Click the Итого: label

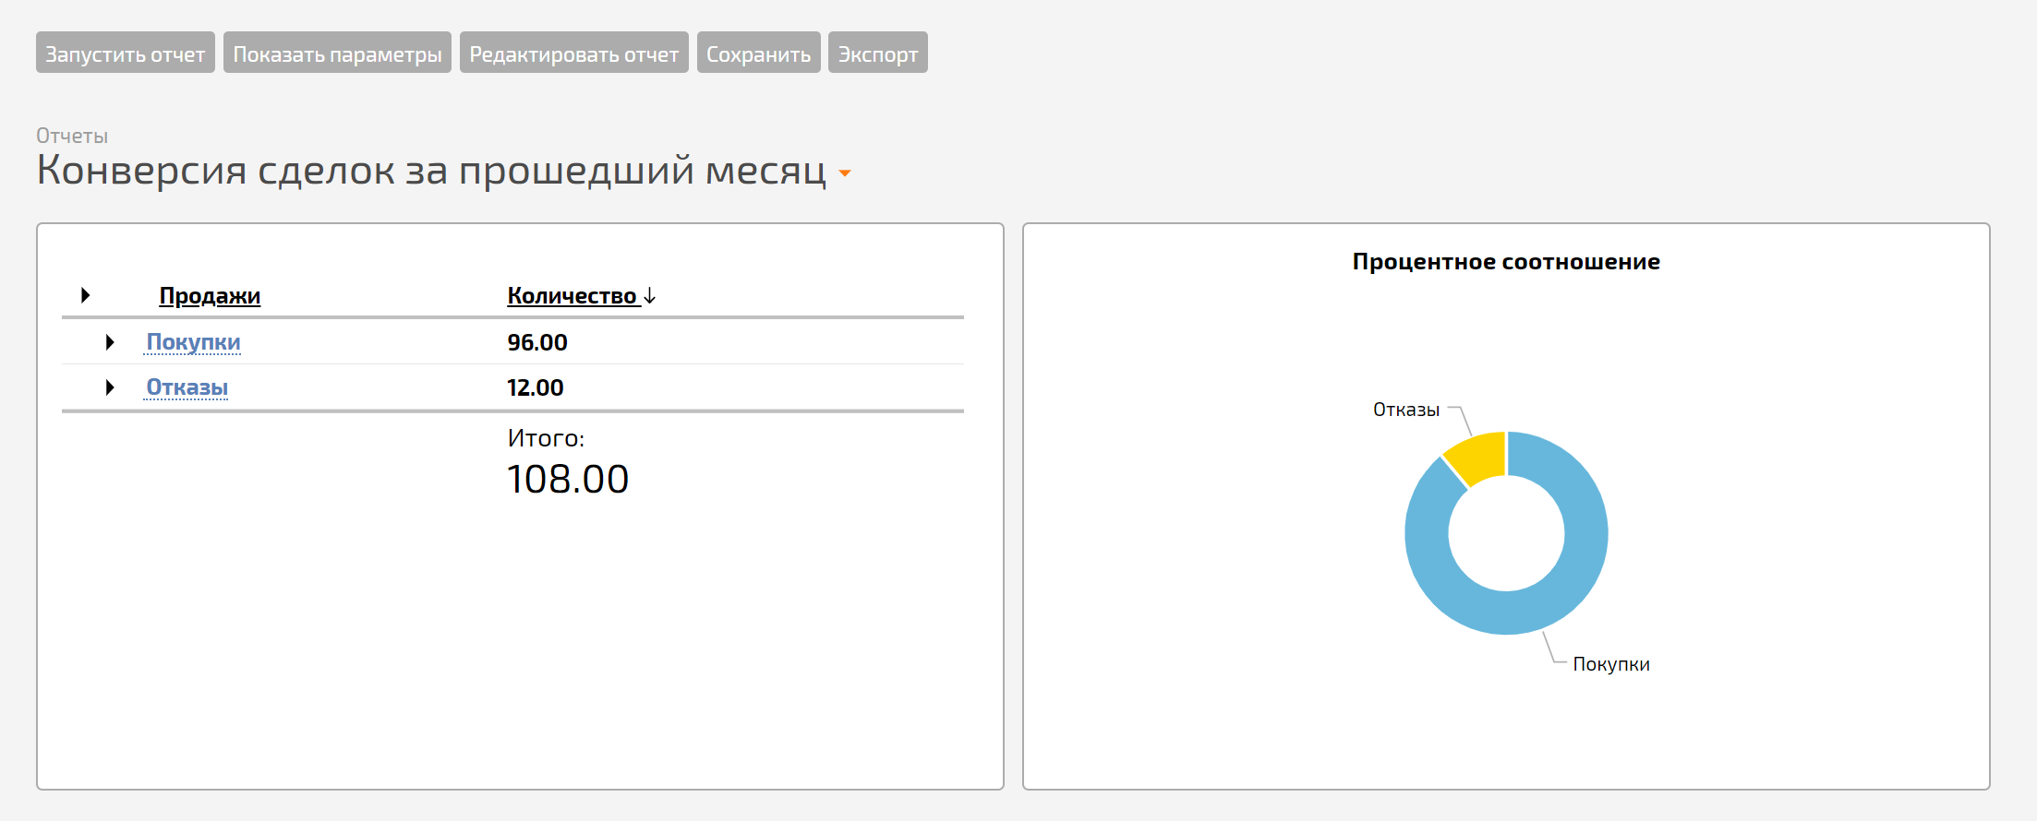546,438
